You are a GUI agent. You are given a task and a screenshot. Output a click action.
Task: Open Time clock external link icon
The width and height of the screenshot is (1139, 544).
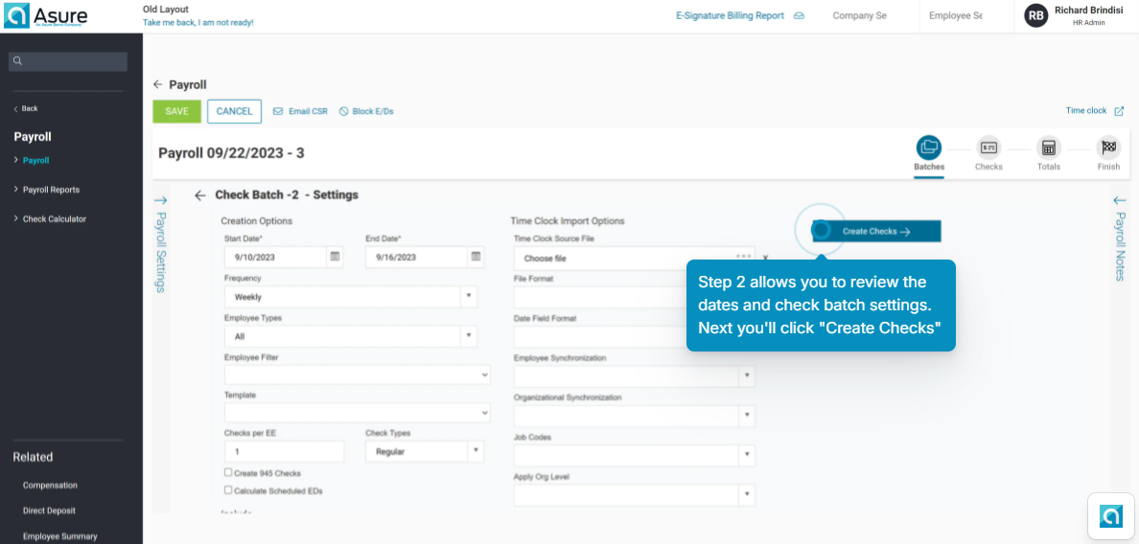[x=1119, y=111]
